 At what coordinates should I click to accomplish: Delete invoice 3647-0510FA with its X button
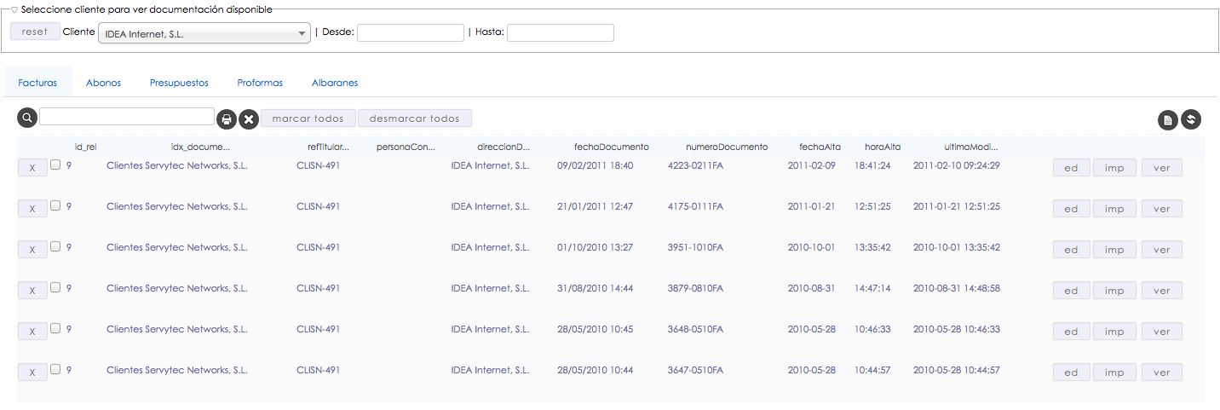32,372
